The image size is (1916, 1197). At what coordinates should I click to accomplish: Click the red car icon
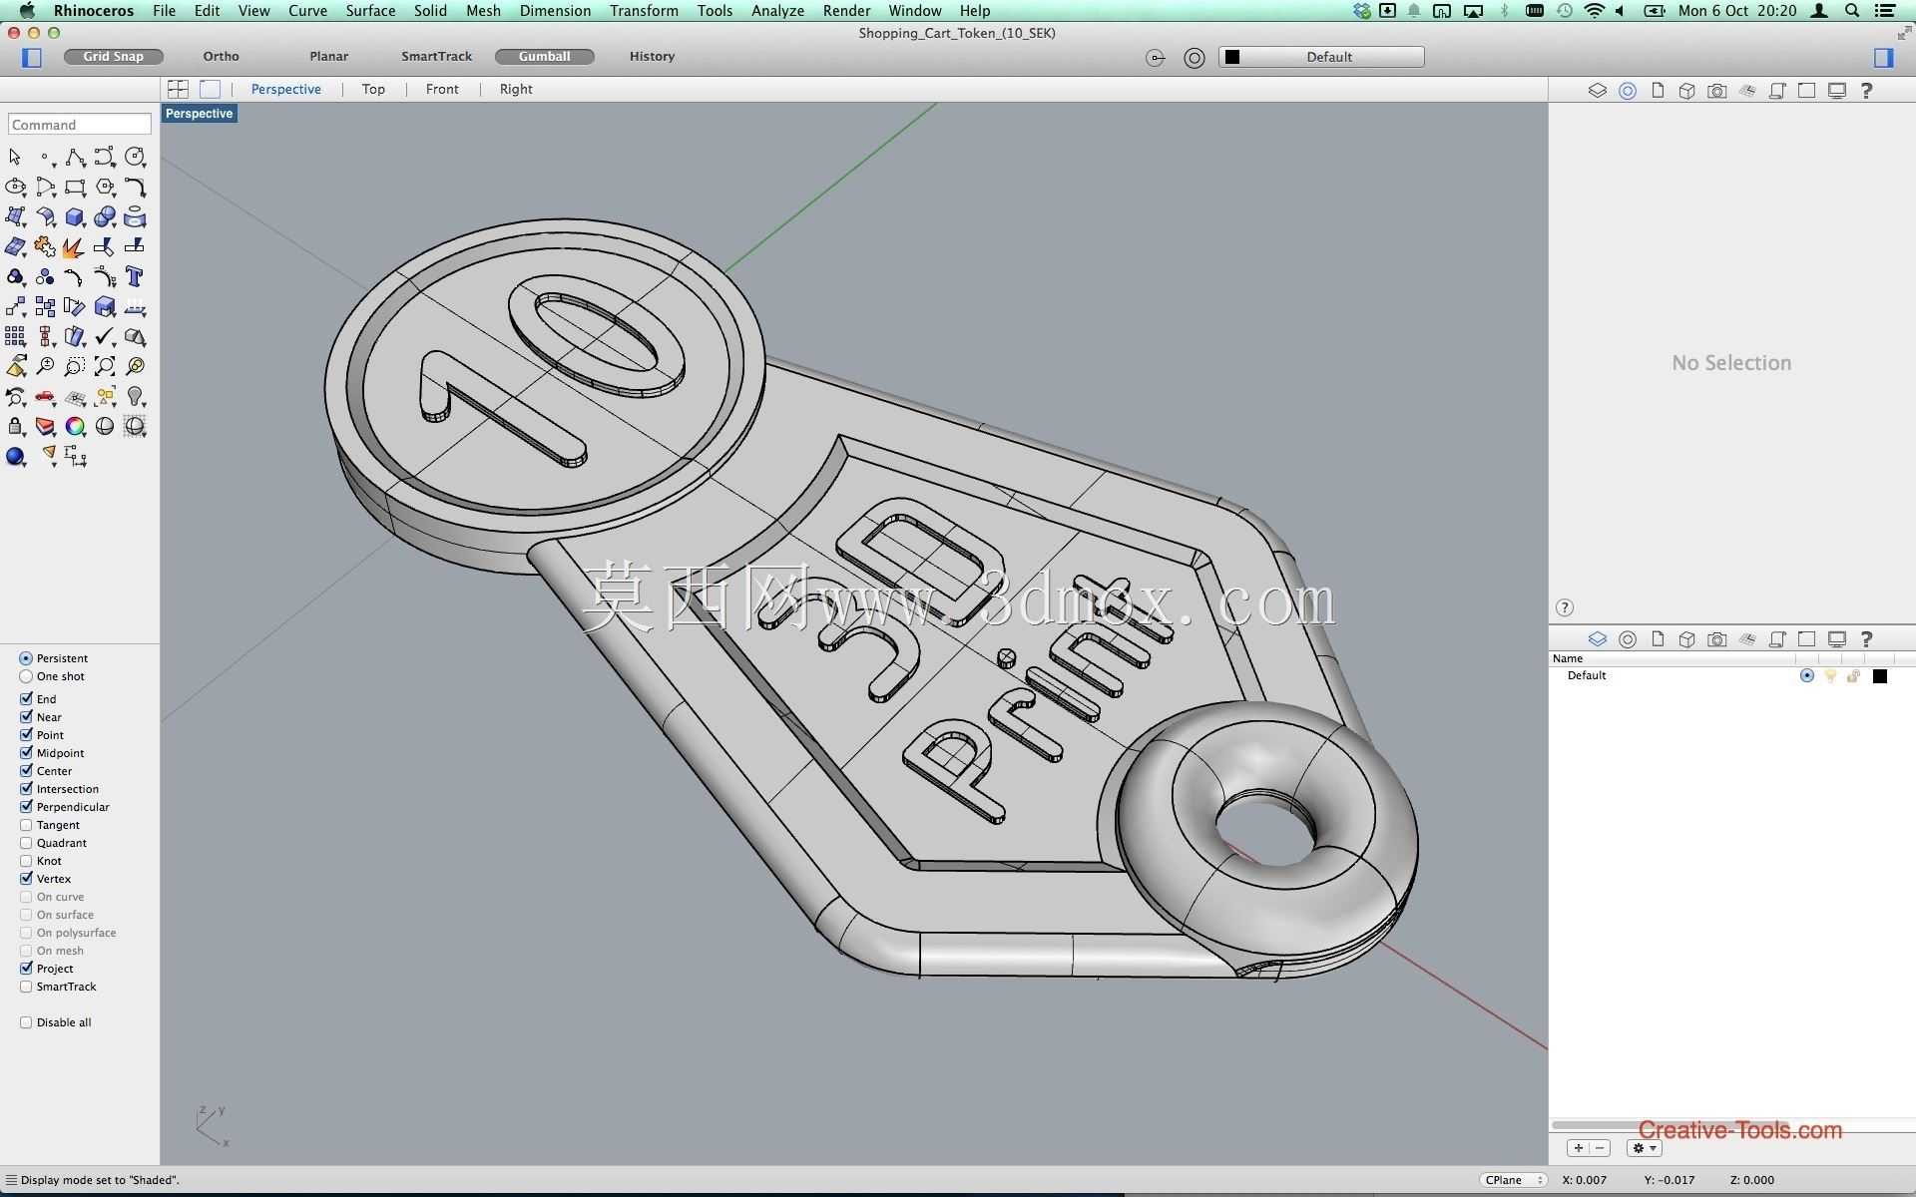tap(45, 397)
